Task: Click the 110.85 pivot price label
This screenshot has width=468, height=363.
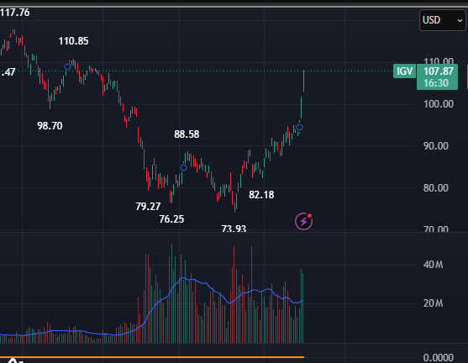Action: point(73,41)
